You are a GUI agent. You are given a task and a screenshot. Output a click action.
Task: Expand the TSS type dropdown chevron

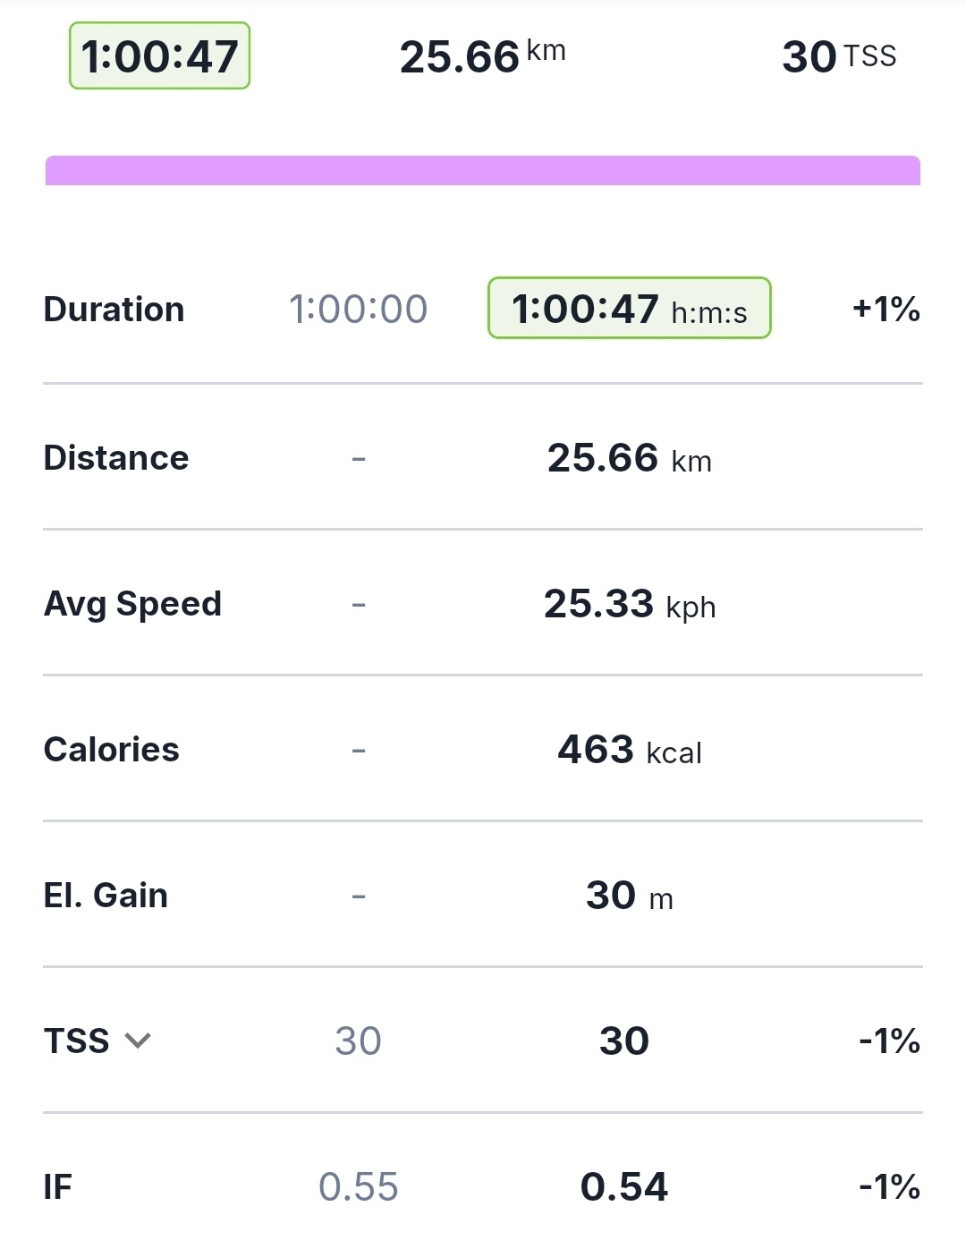click(138, 1041)
